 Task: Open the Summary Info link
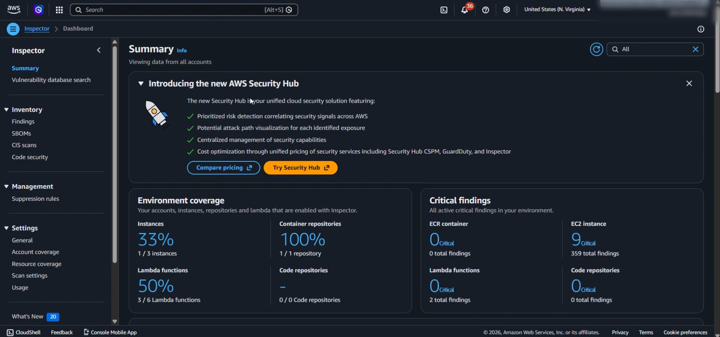tap(182, 51)
